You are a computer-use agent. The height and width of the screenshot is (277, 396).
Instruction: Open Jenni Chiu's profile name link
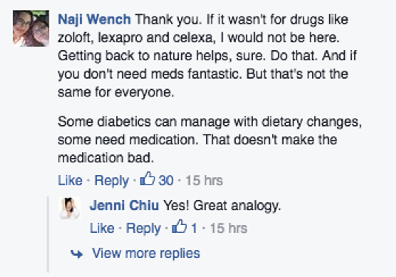[124, 206]
